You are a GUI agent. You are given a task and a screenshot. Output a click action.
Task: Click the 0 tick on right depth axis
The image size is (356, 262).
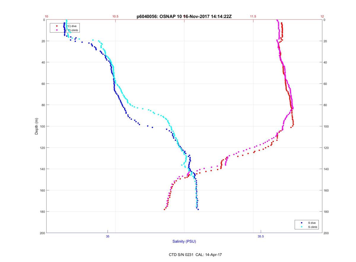click(325, 20)
